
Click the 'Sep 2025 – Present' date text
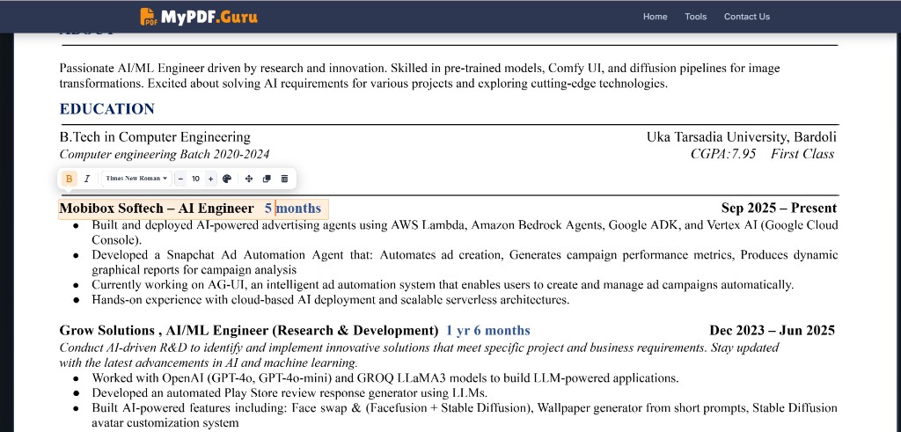click(x=780, y=208)
